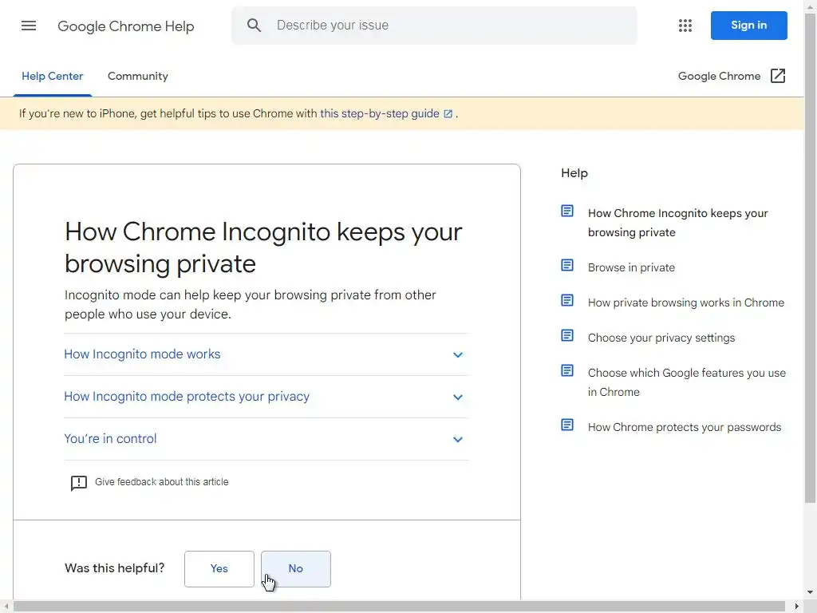
Task: Click article icon beside How Chrome Incognito keeps
Action: point(567,211)
